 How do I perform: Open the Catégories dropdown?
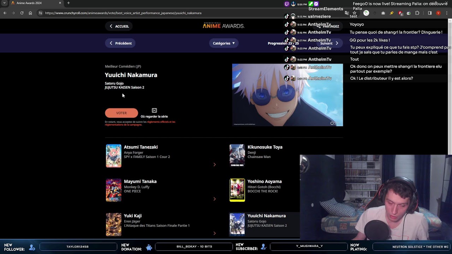[x=224, y=43]
